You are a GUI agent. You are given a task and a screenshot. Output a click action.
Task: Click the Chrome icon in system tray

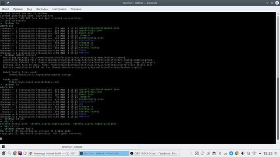click(237, 153)
